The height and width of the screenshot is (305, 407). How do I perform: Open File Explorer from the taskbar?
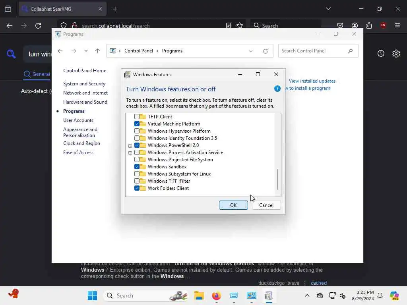tap(199, 295)
